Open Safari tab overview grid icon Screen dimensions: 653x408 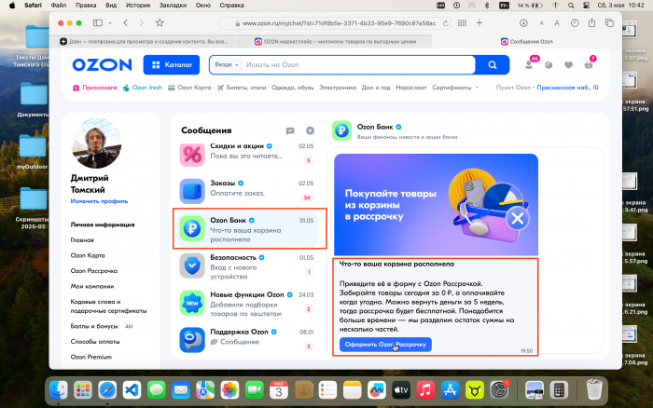tap(462, 23)
